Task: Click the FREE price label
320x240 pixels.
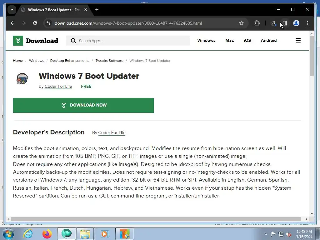Action: pyautogui.click(x=86, y=86)
